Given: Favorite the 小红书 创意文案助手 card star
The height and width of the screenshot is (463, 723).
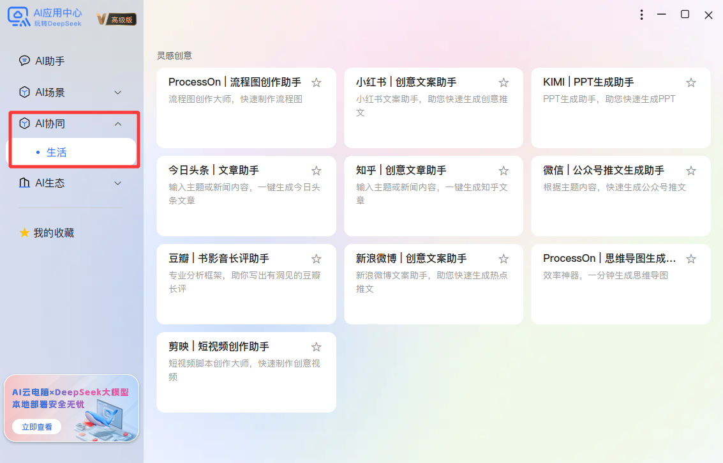Looking at the screenshot, I should 503,82.
